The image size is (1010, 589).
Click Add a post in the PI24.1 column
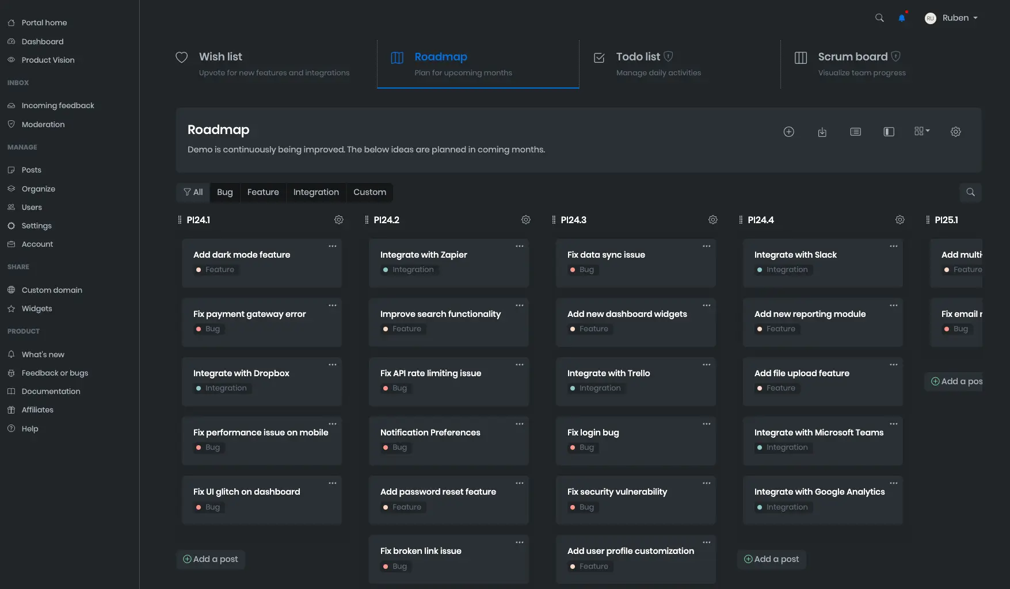[x=211, y=559]
